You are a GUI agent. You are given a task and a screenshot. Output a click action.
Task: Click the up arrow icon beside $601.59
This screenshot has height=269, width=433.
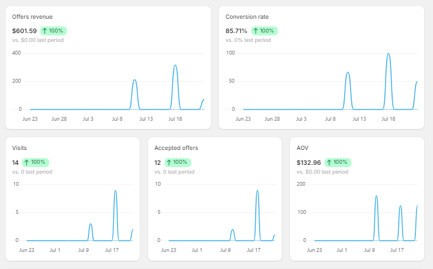[x=45, y=31]
